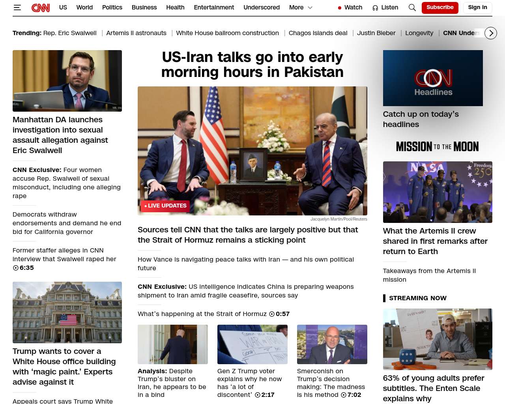The image size is (505, 404).
Task: Read China weapons shipment exclusive
Action: coord(246,291)
